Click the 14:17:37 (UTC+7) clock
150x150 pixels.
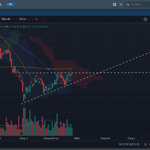[x=129, y=144]
